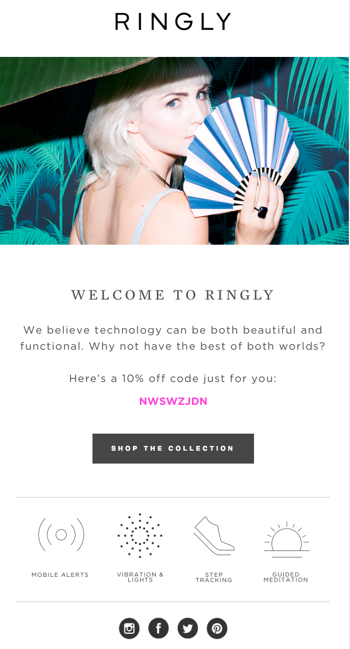Image resolution: width=350 pixels, height=649 pixels.
Task: Open Ringly's Pinterest profile icon
Action: pyautogui.click(x=217, y=628)
